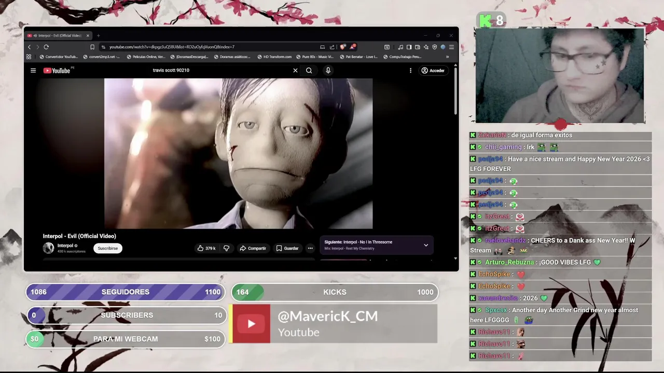Like the video showing 379 k
The image size is (664, 373).
(206, 248)
